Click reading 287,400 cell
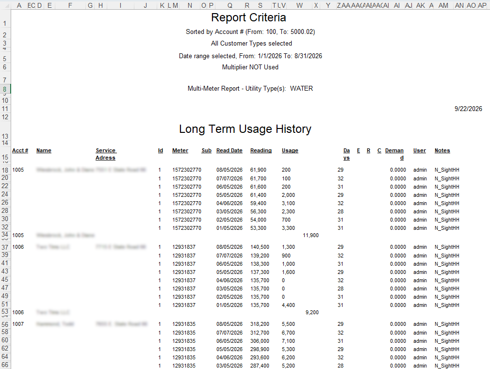The height and width of the screenshot is (369, 490). 260,366
